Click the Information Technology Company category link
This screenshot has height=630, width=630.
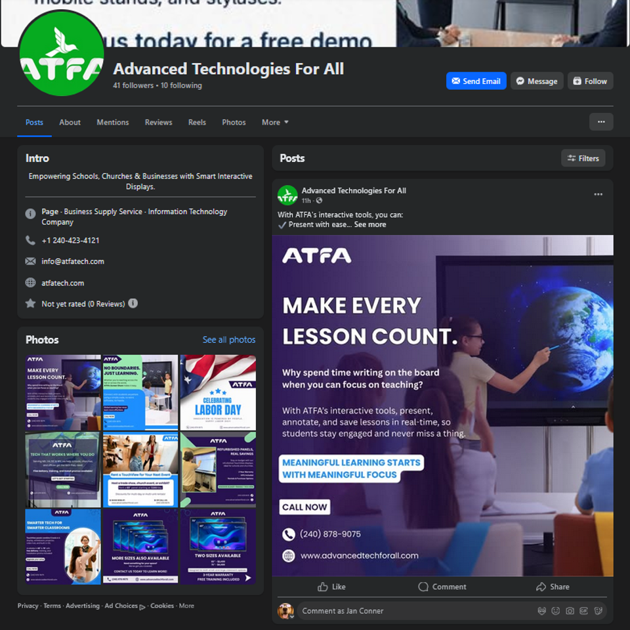pyautogui.click(x=134, y=217)
